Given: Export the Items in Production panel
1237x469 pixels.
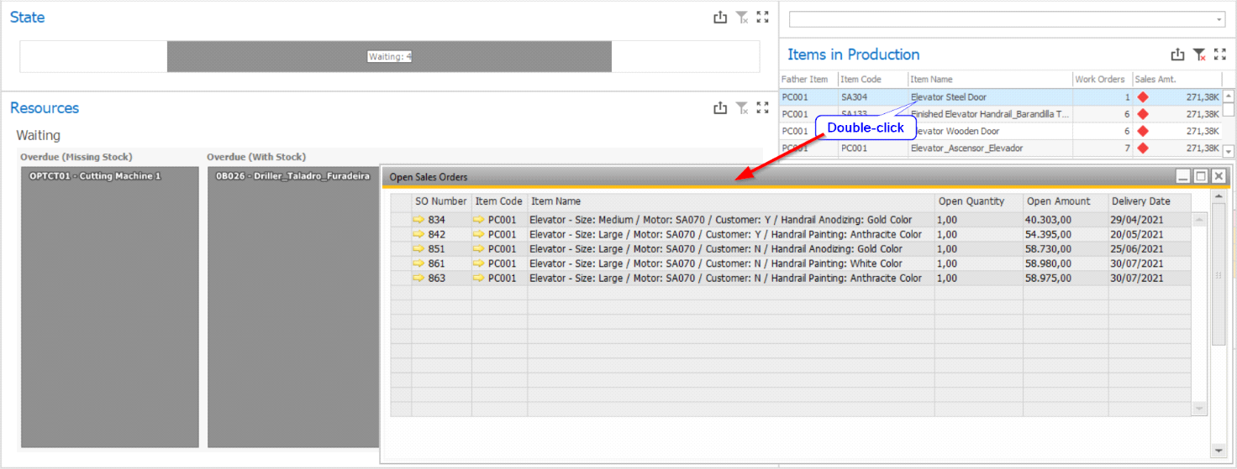Looking at the screenshot, I should point(1177,55).
